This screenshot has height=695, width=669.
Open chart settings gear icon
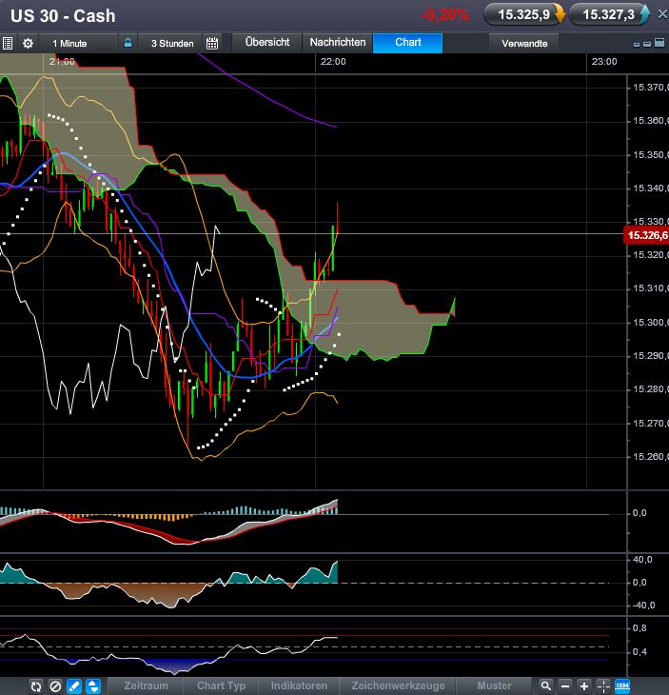pos(28,44)
